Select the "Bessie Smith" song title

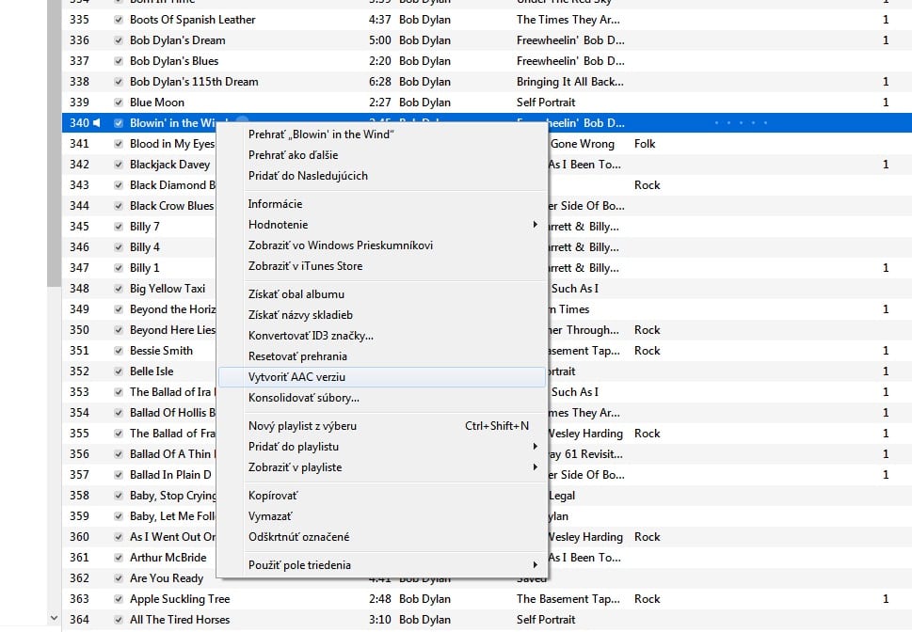click(161, 351)
